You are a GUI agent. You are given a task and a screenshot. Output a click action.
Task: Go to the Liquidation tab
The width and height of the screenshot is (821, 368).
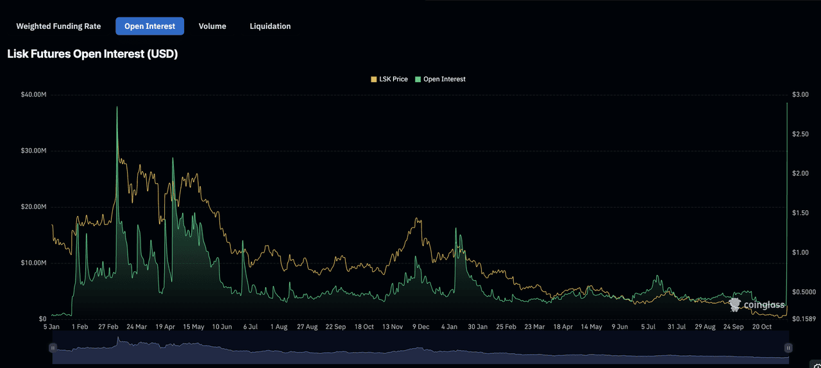point(270,26)
